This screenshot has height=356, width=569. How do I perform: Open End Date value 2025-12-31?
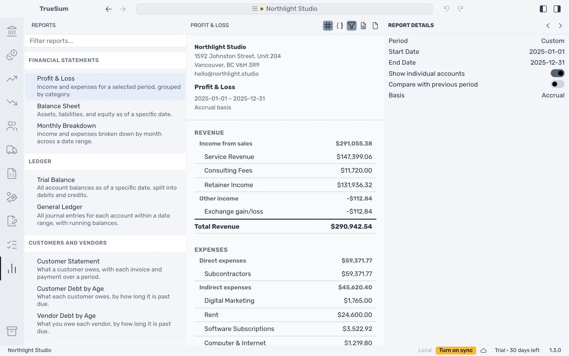pos(547,63)
